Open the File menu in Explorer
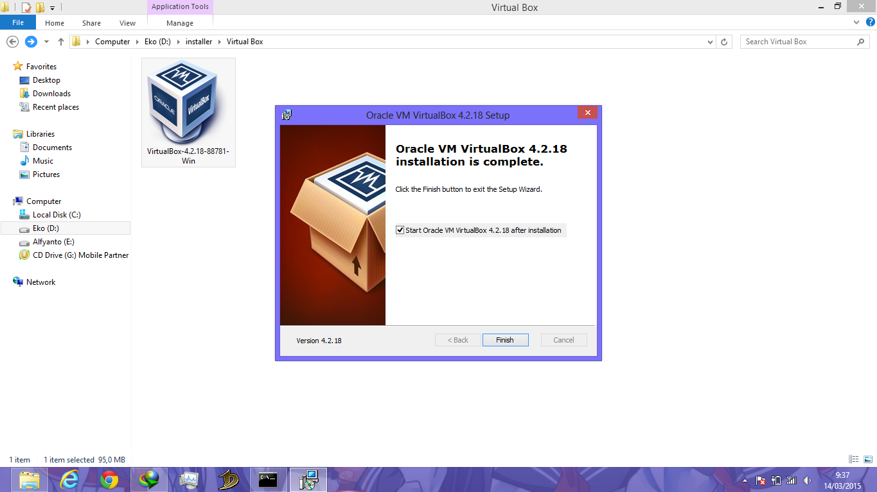The height and width of the screenshot is (492, 877). pos(18,23)
